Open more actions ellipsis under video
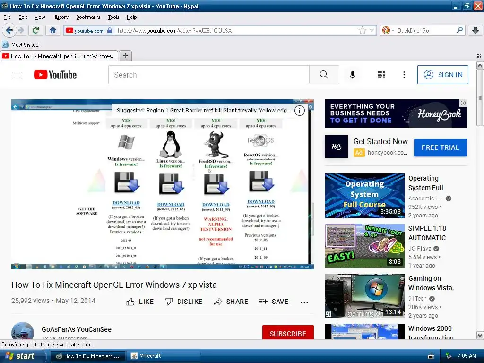This screenshot has width=484, height=363. (304, 302)
